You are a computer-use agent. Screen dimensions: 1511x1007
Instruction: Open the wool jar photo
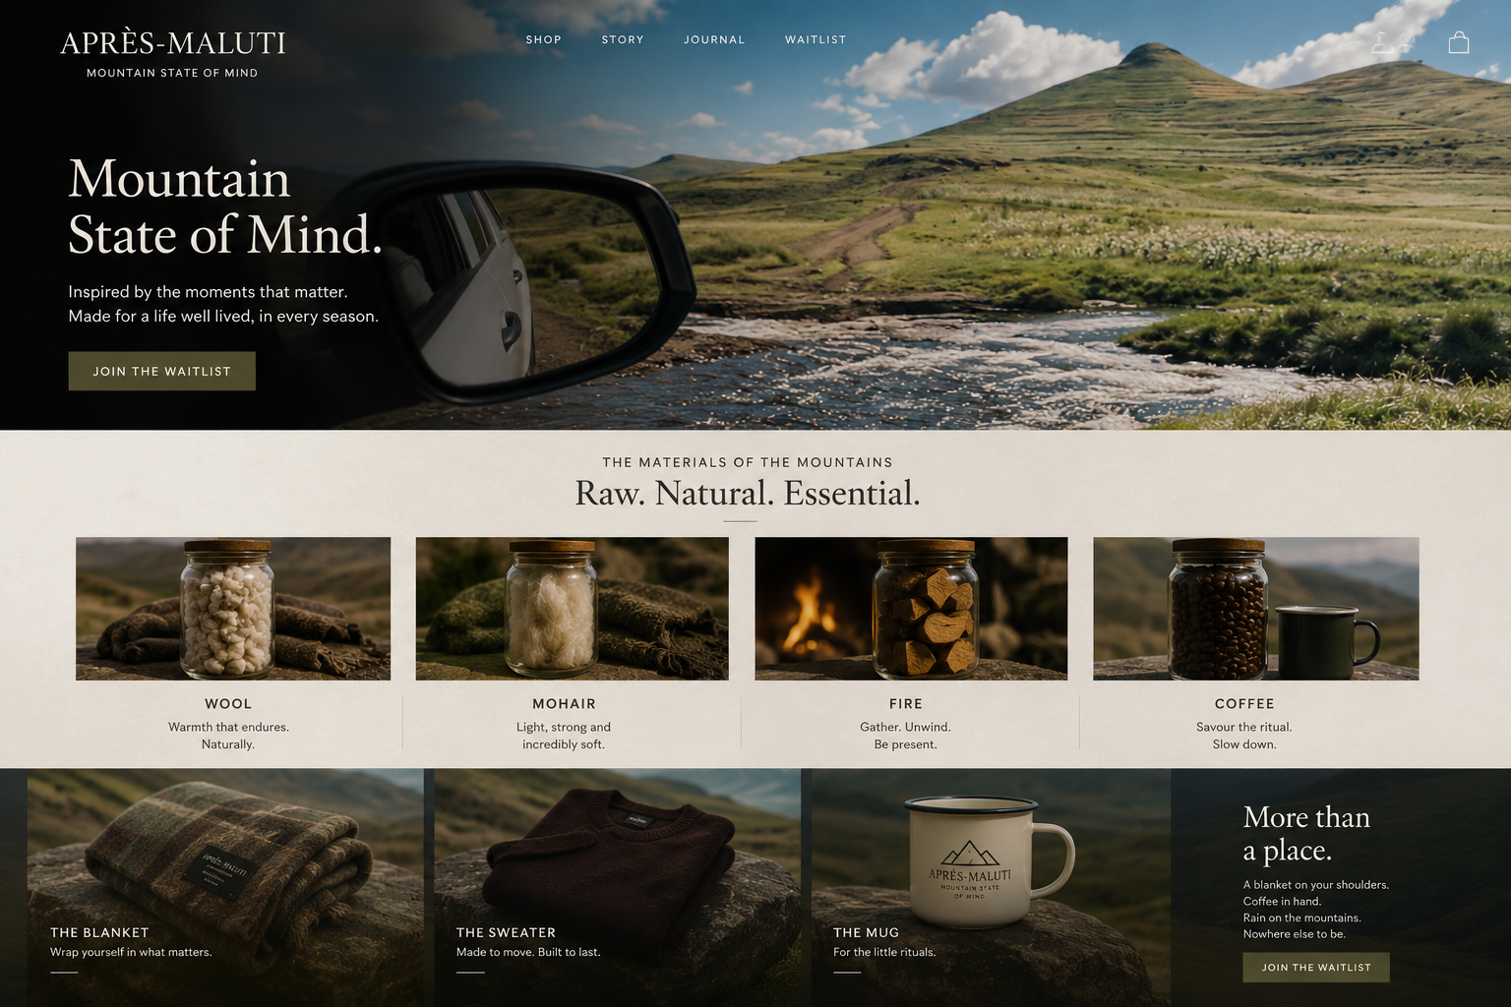233,609
